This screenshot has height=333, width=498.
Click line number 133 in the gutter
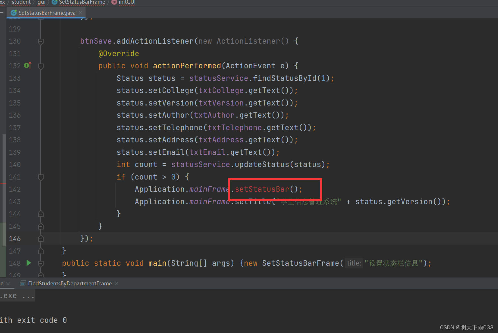15,78
